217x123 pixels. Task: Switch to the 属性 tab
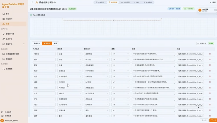tap(55, 43)
